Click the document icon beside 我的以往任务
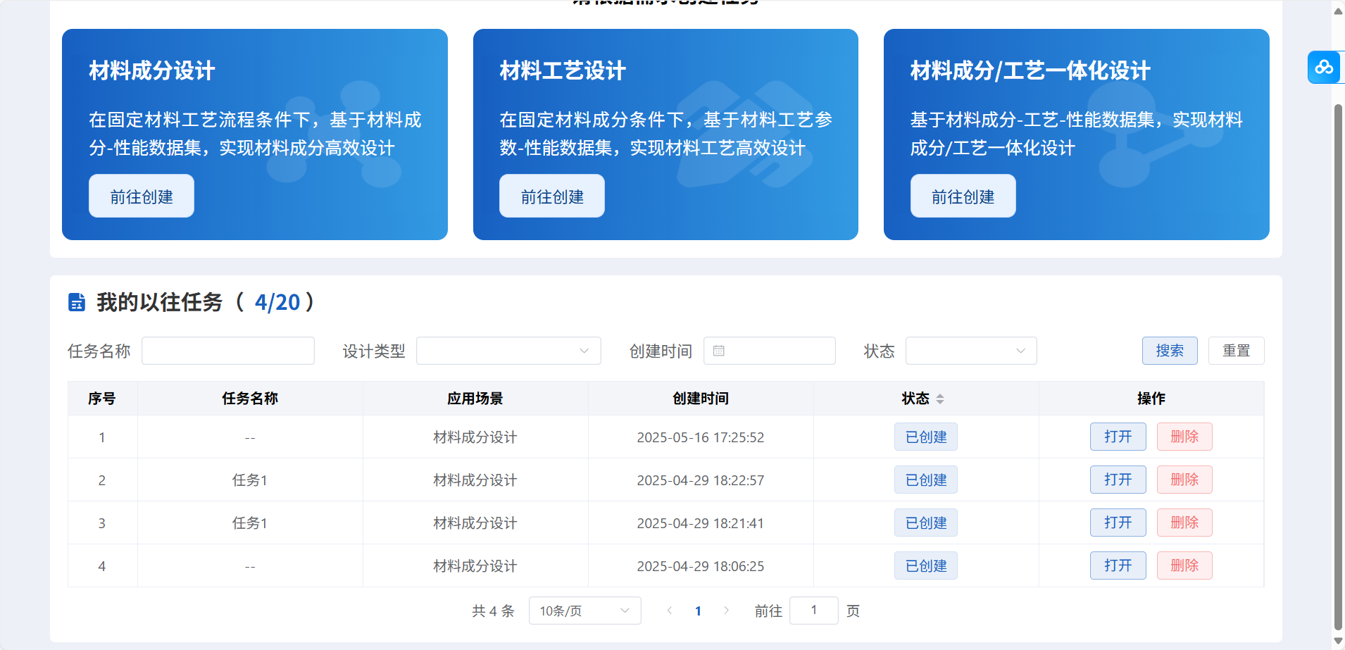The image size is (1345, 650). 77,302
